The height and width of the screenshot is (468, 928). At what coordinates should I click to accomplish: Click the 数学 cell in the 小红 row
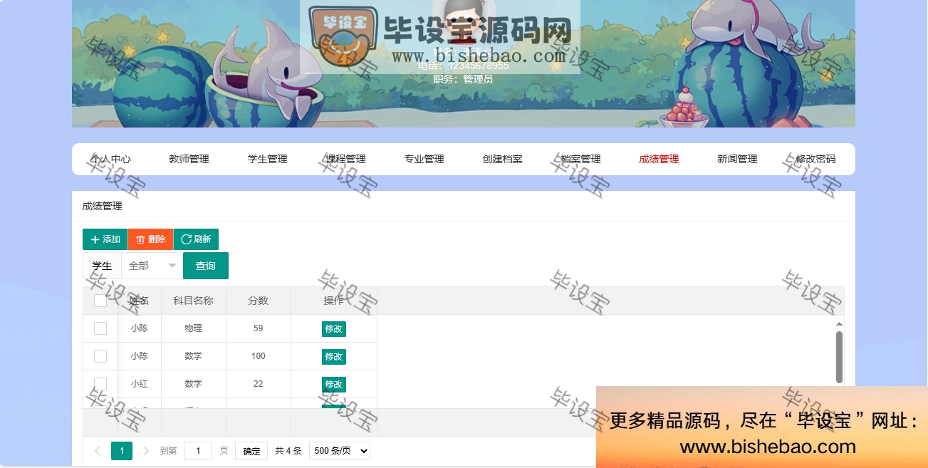tap(193, 384)
